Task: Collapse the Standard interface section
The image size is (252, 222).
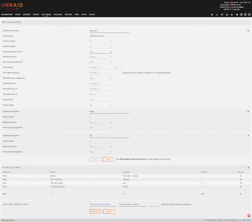Action: pyautogui.click(x=248, y=31)
